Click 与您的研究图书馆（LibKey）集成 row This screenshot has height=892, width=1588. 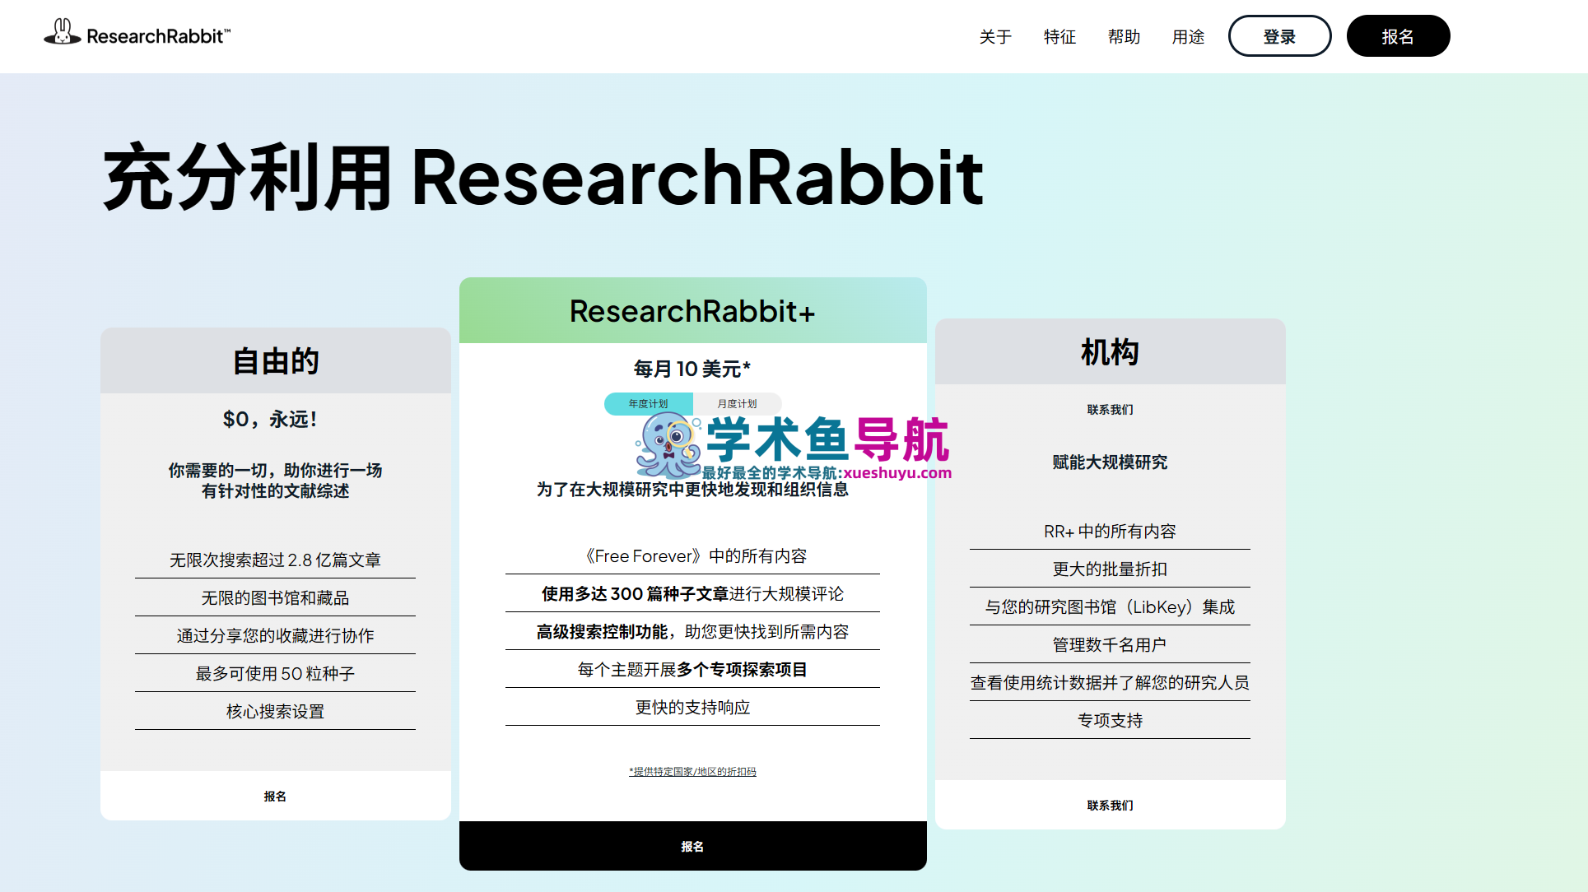[x=1110, y=606]
